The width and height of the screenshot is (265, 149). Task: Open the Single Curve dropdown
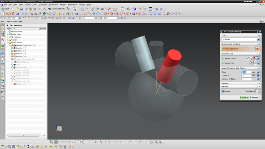pos(118,18)
